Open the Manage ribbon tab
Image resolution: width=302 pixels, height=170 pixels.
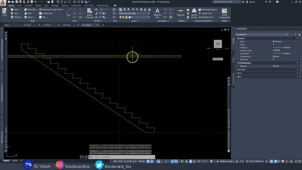55,6
